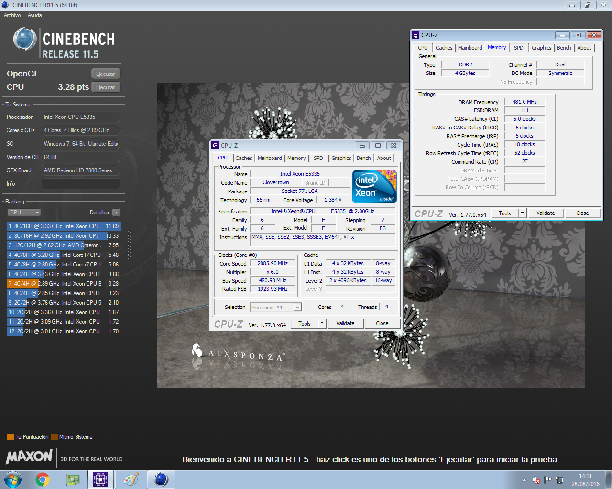
Task: Click the CPU-Z title bar icon on the Memory window
Action: tap(415, 35)
